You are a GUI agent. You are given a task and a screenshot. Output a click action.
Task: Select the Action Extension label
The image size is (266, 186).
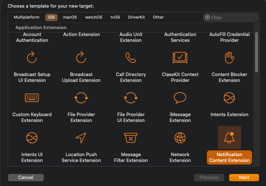click(x=81, y=34)
